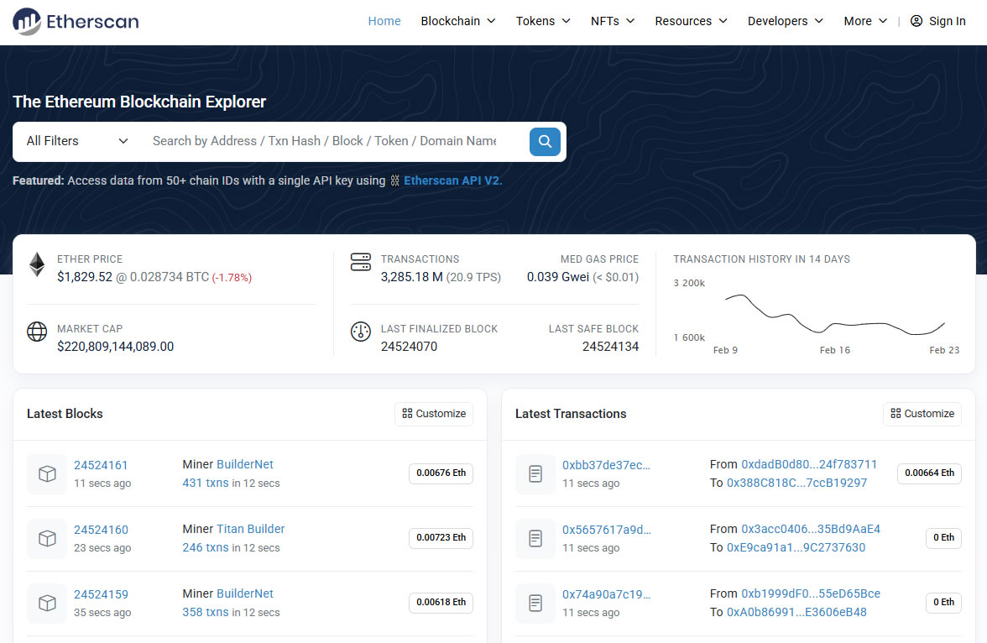View the 246 txns link
The width and height of the screenshot is (987, 643).
click(205, 548)
